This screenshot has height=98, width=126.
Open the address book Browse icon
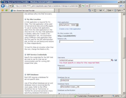(116, 60)
